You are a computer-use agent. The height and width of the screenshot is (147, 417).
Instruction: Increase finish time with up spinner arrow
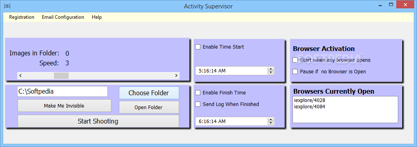click(x=271, y=120)
